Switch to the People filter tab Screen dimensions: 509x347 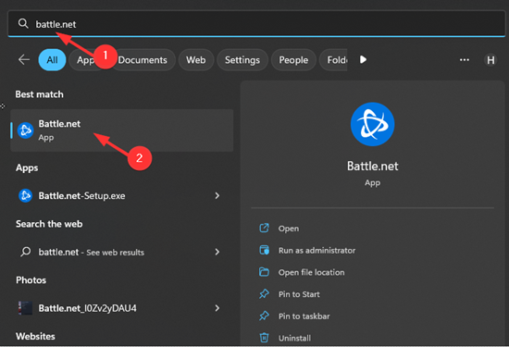click(293, 60)
